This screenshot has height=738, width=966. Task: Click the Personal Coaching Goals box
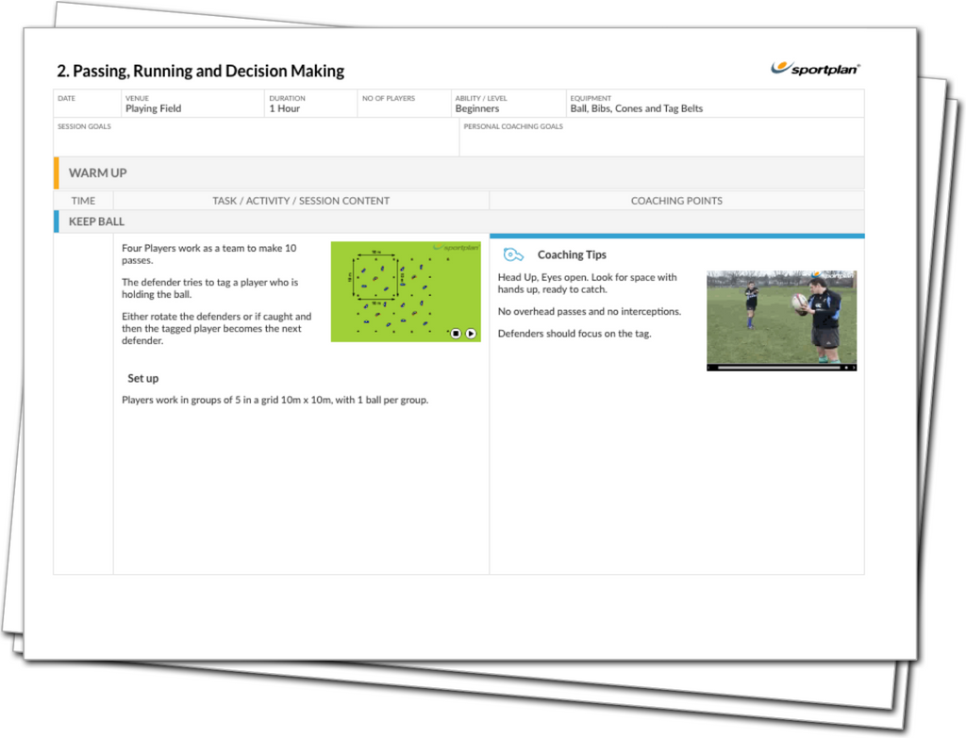pyautogui.click(x=661, y=137)
